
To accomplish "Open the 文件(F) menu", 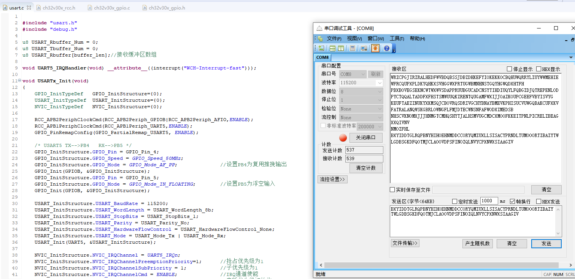I will tap(334, 39).
